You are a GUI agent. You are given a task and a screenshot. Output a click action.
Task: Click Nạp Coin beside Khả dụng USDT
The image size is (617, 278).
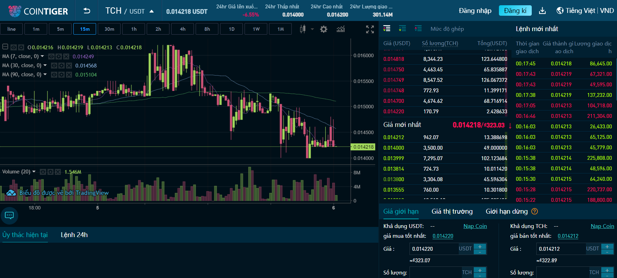click(475, 226)
